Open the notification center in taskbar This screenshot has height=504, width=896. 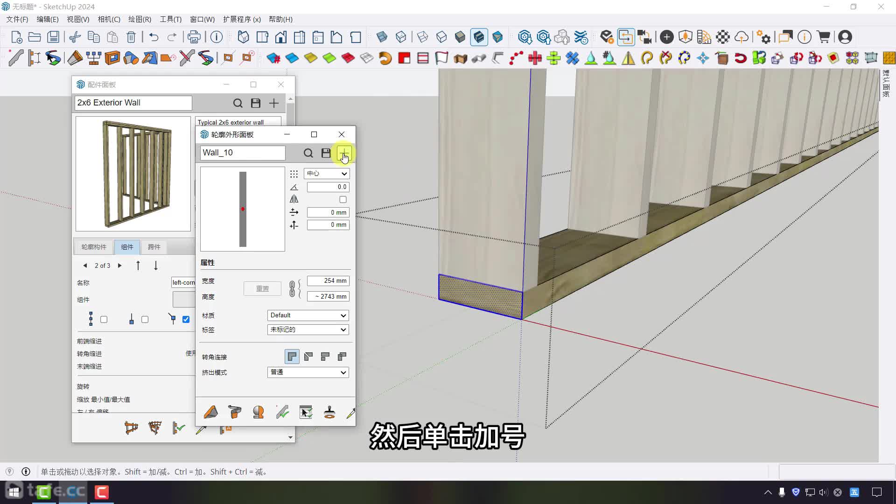click(877, 492)
